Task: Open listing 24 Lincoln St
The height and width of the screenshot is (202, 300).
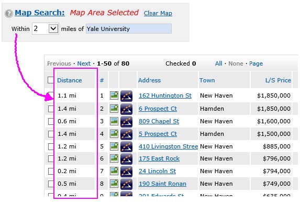Action: click(157, 171)
